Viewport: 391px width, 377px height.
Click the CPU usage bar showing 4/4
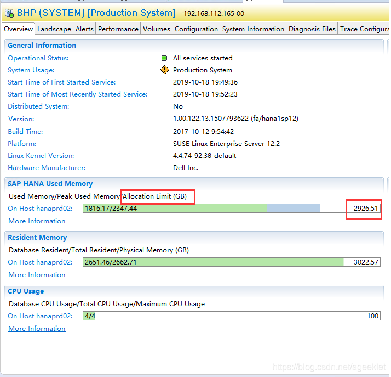click(x=232, y=316)
